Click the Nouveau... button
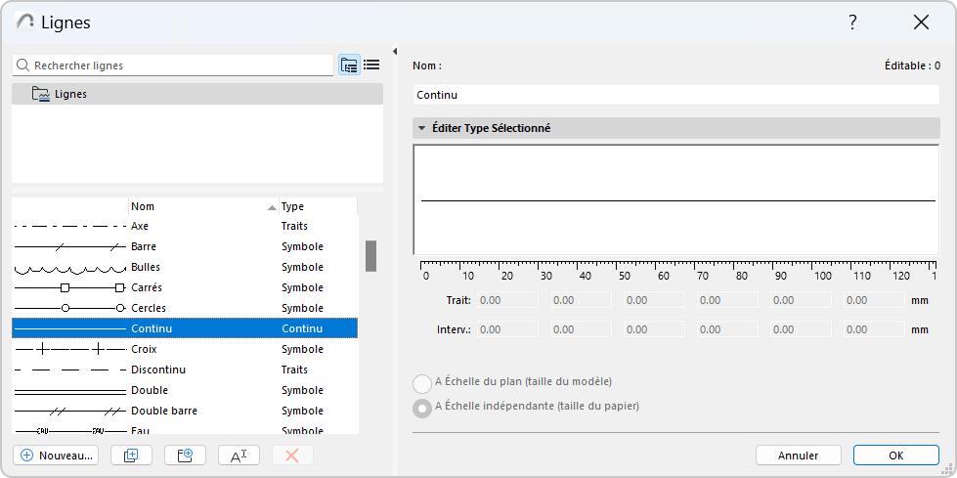957x478 pixels. coord(56,455)
